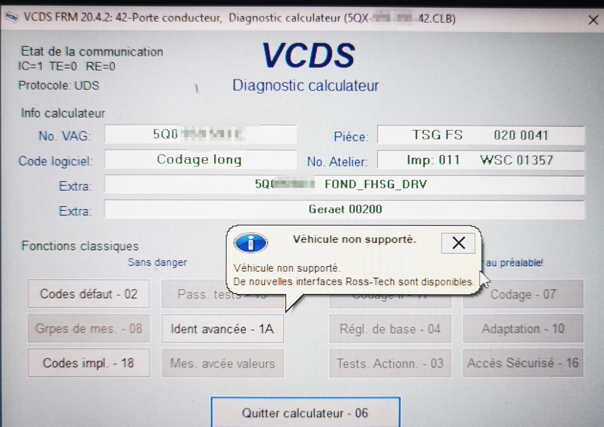The image size is (604, 427).
Task: Click the Extra field Geraet 00200
Action: (344, 209)
